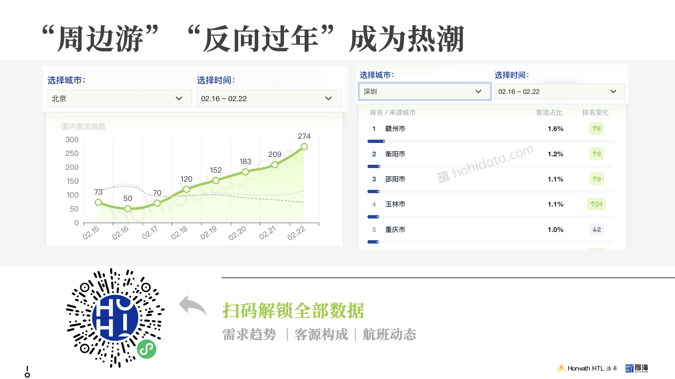675x379 pixels.
Task: Click the 73 data point on 02.15
Action: click(x=98, y=202)
